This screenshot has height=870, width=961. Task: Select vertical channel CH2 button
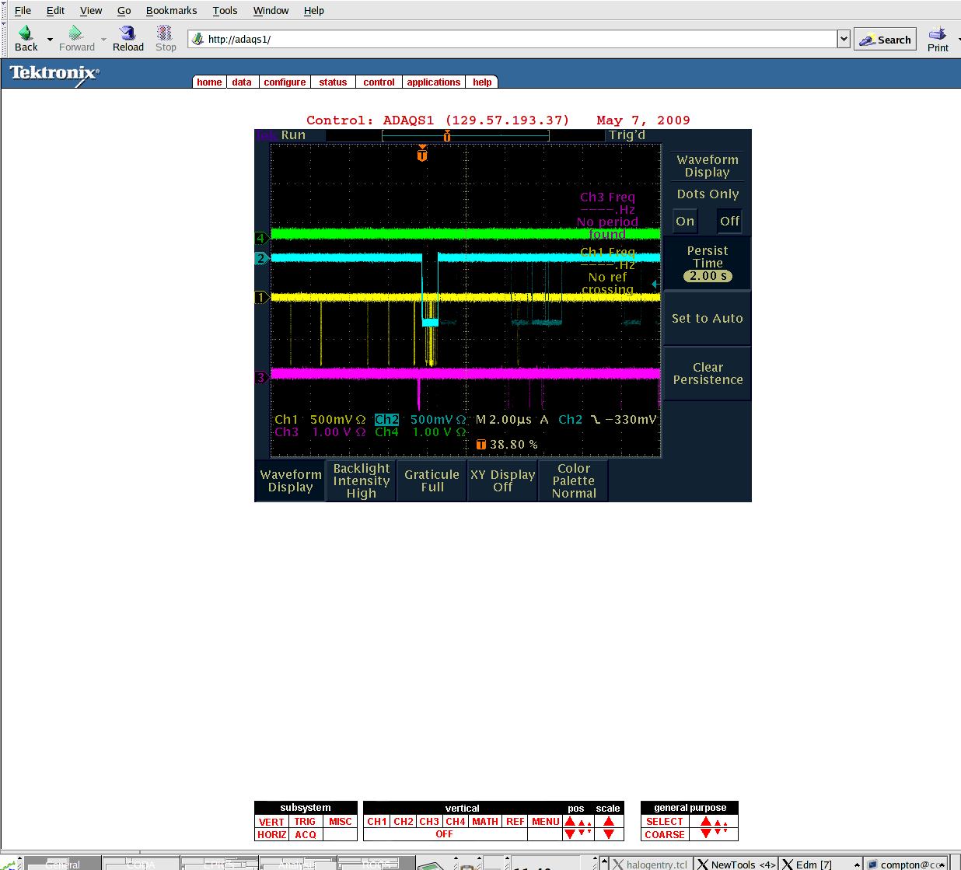(x=404, y=822)
